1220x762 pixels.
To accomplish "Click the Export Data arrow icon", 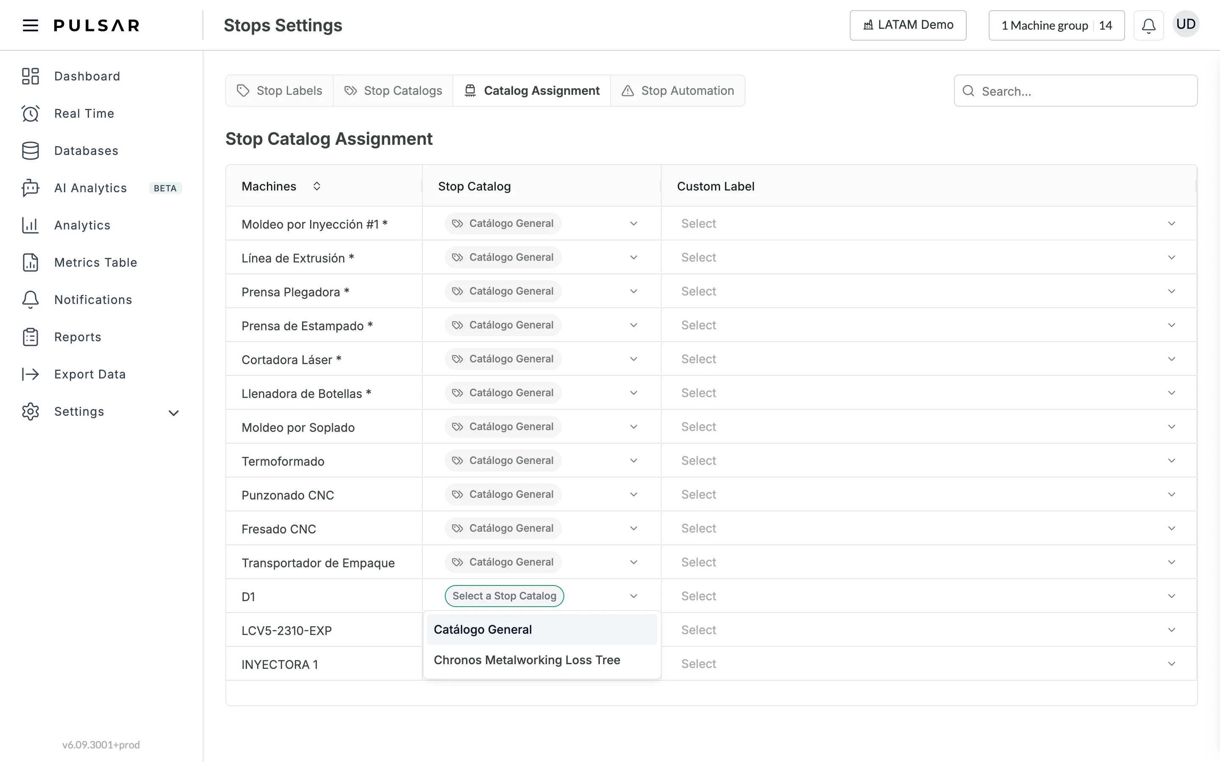I will click(x=30, y=374).
